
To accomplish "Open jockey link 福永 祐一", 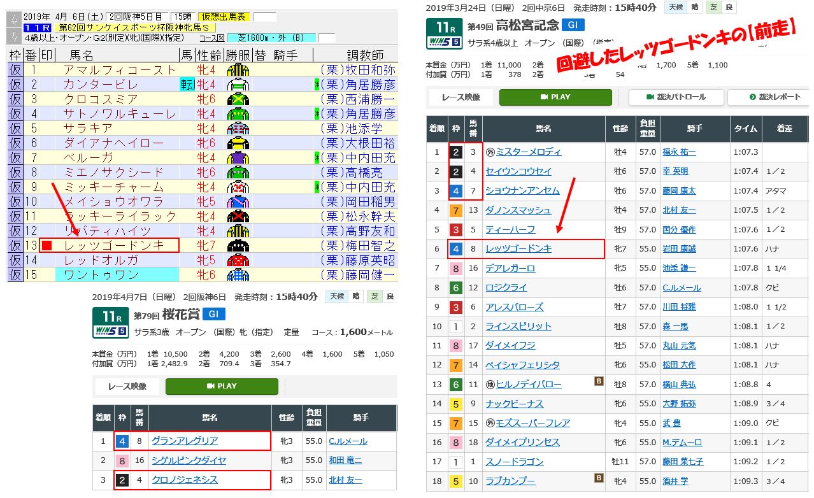I will pos(679,152).
